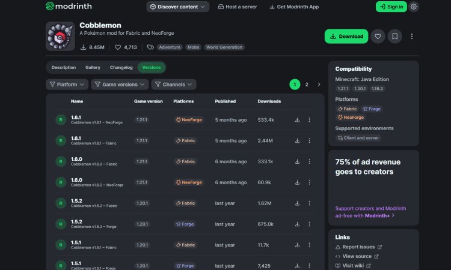451x270 pixels.
Task: Click the Mobs tag
Action: click(193, 47)
